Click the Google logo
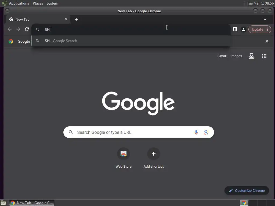Viewport: 275px width, 206px height. coord(138,103)
